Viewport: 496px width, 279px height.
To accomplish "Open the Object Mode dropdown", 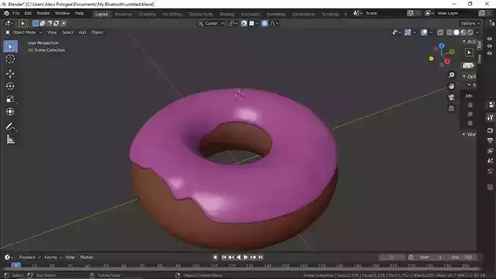I will click(23, 32).
